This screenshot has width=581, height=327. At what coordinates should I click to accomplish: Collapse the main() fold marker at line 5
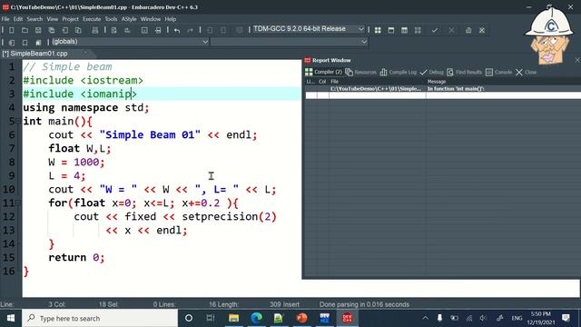click(x=18, y=121)
